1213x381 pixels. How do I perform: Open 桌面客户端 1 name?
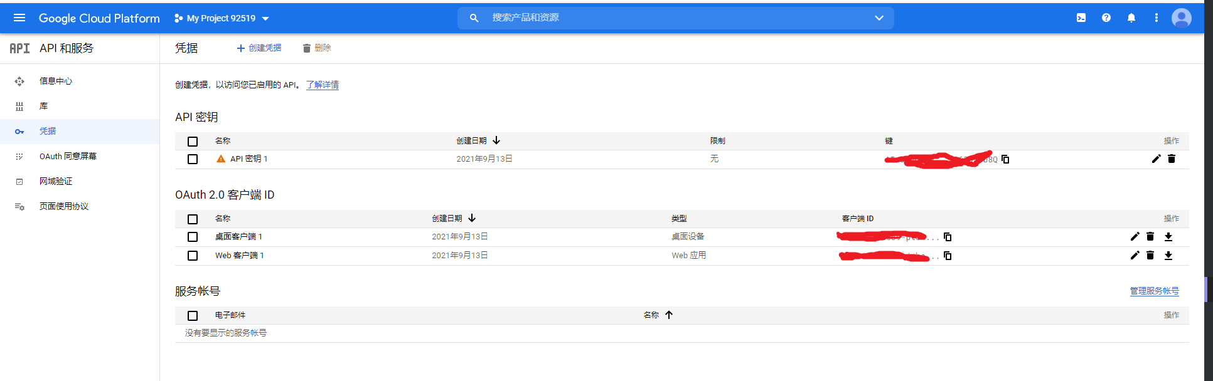pos(238,237)
